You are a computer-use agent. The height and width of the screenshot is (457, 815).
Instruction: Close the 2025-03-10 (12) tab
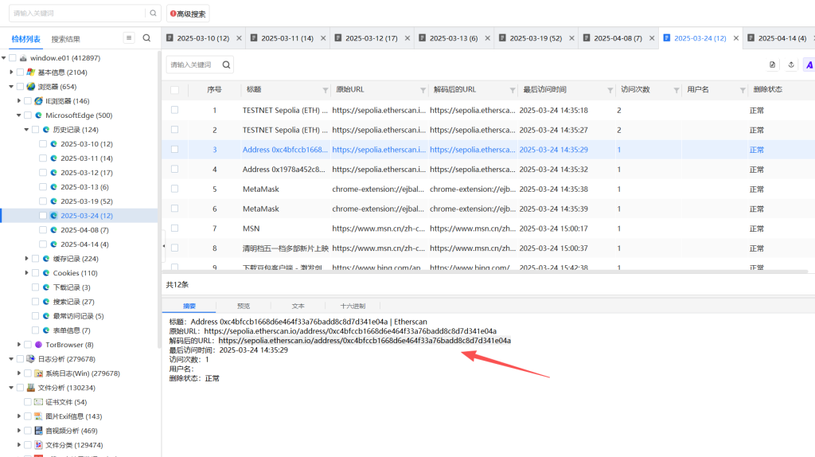[238, 38]
